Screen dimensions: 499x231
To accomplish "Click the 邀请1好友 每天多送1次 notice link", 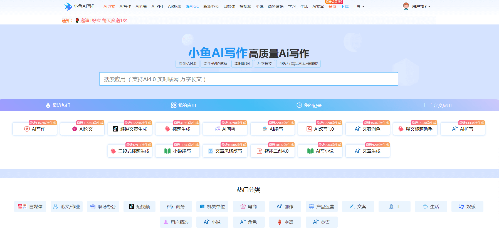I will (103, 20).
